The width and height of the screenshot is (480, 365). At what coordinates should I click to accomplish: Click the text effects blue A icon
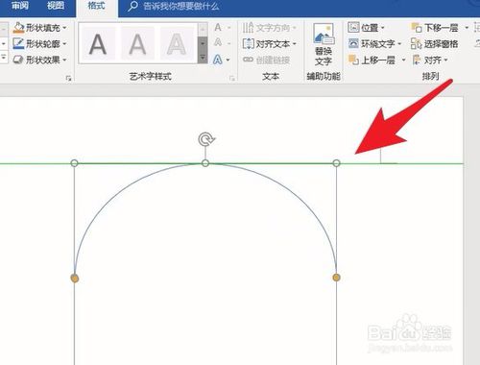pos(218,60)
